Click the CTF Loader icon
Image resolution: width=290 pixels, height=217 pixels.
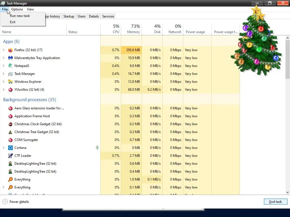pos(10,156)
